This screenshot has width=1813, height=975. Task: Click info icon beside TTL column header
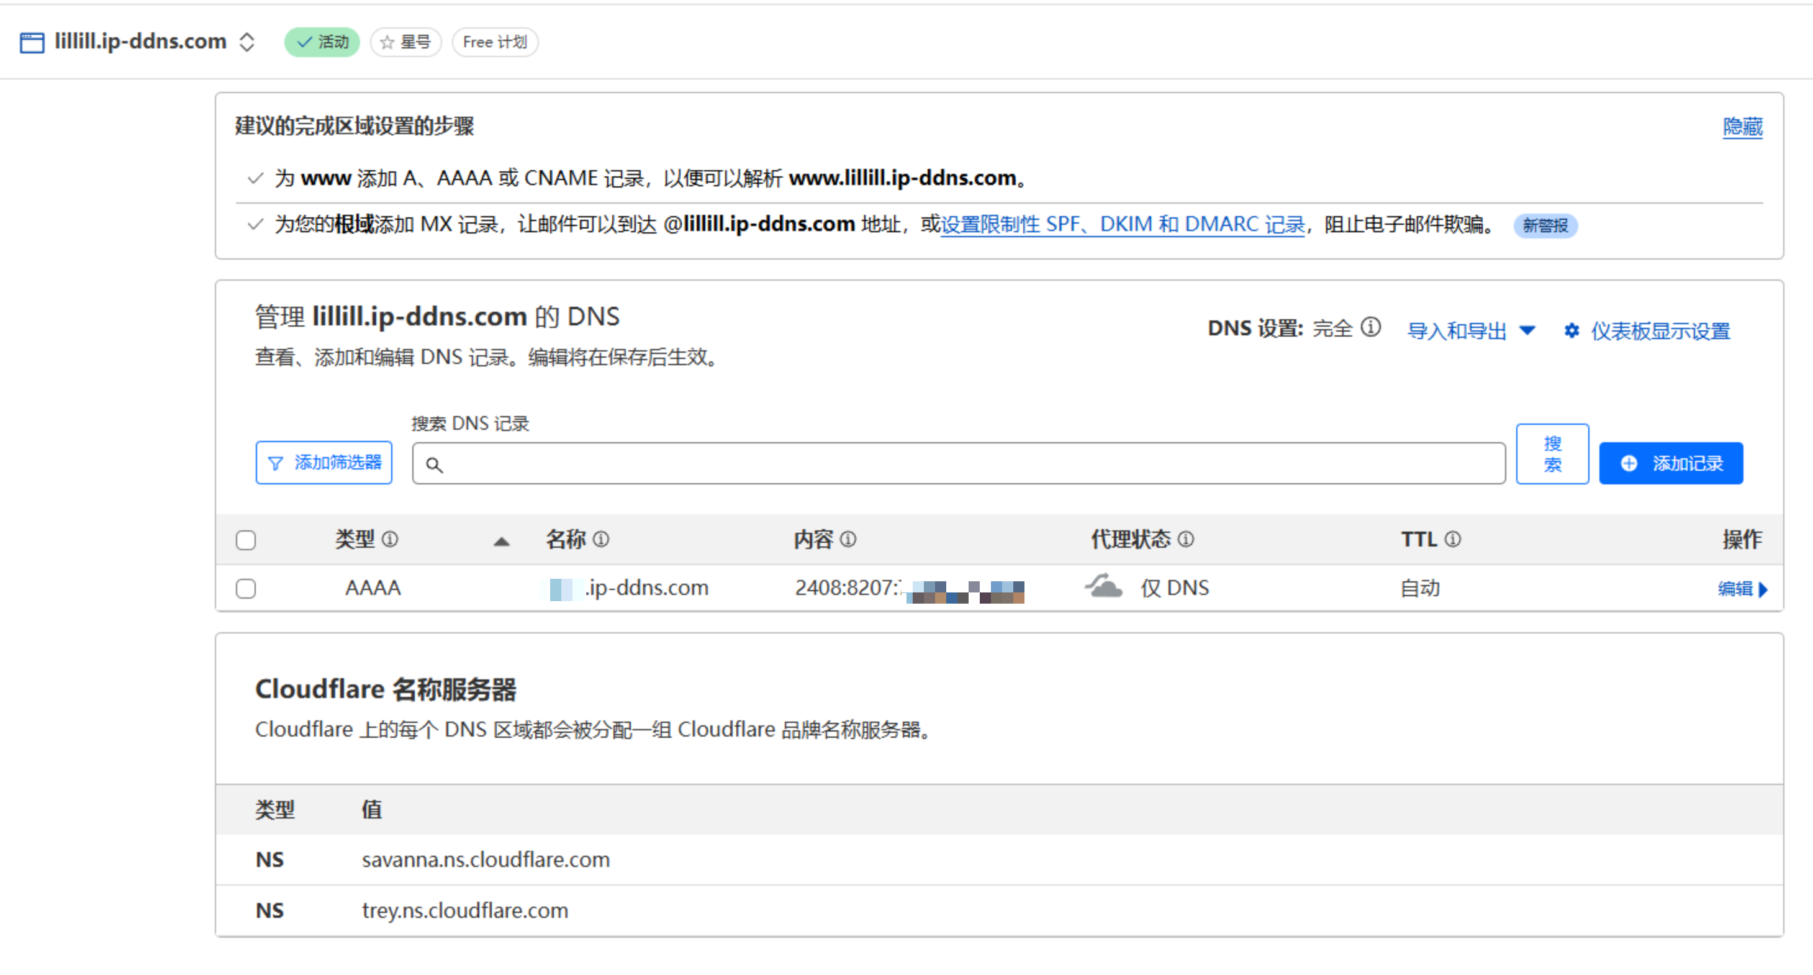1453,539
